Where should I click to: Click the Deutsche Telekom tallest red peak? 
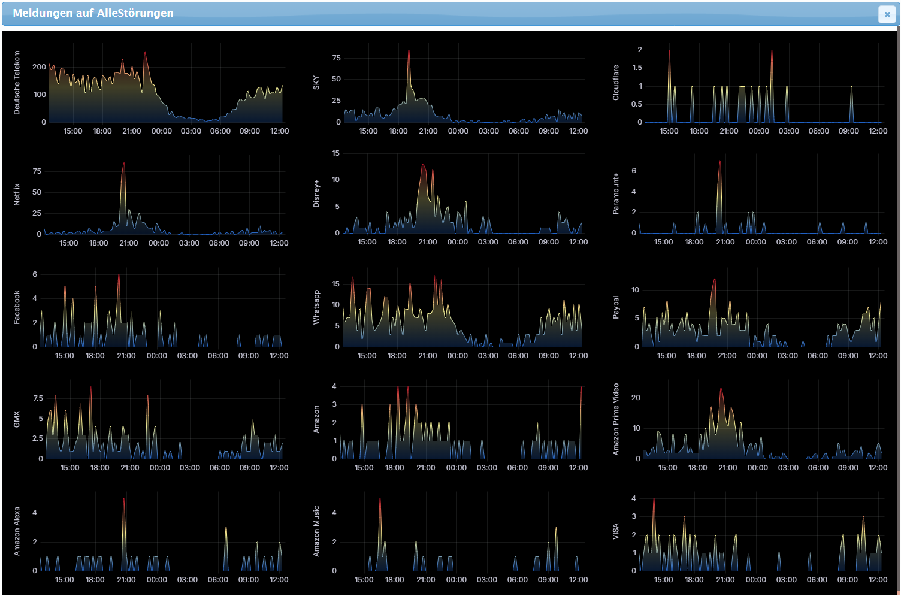[144, 53]
